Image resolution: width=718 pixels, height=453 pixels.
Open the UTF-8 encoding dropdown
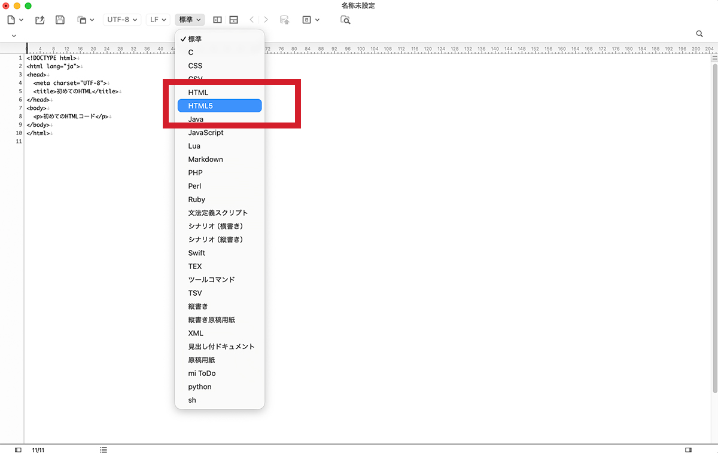[x=121, y=19]
